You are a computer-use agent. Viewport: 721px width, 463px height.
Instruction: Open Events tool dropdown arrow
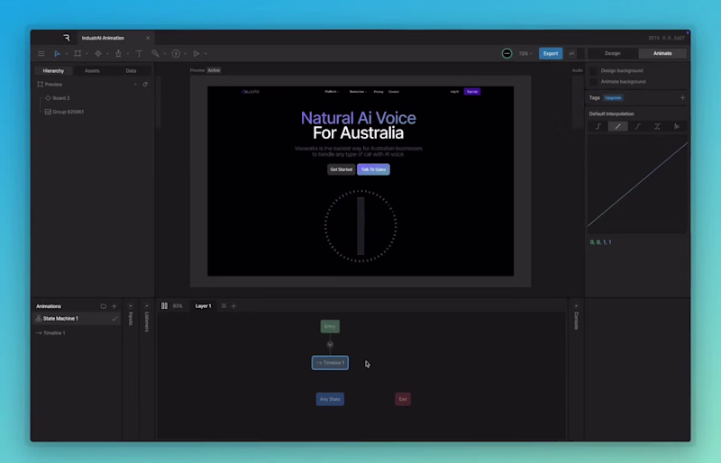tap(185, 54)
